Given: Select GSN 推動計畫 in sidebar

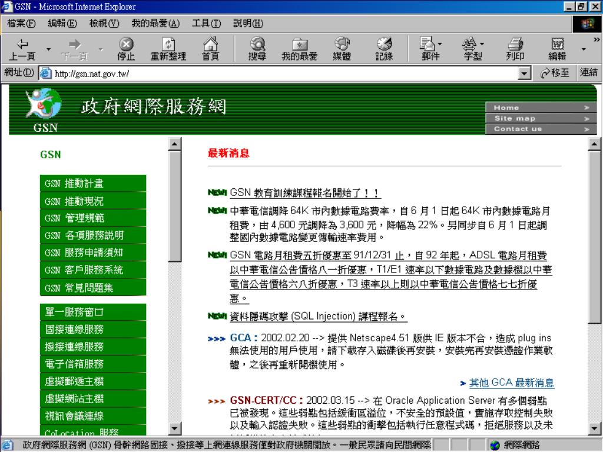Looking at the screenshot, I should tap(93, 184).
